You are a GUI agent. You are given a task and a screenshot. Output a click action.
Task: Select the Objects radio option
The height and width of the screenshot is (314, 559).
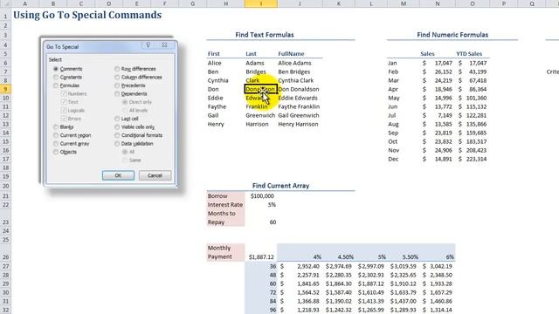[65, 152]
